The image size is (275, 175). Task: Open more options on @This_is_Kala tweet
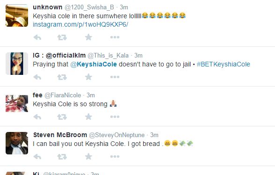(115, 77)
